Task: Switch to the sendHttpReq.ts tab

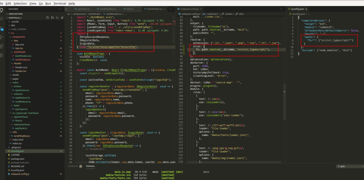Action: pos(106,9)
